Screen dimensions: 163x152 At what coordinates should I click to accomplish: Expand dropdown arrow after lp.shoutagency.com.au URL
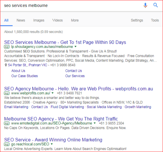pyautogui.click(x=75, y=47)
